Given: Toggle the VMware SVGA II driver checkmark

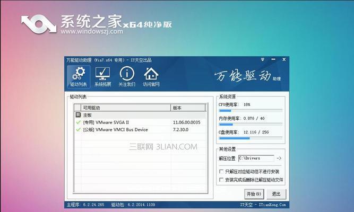Looking at the screenshot, I should pos(79,122).
